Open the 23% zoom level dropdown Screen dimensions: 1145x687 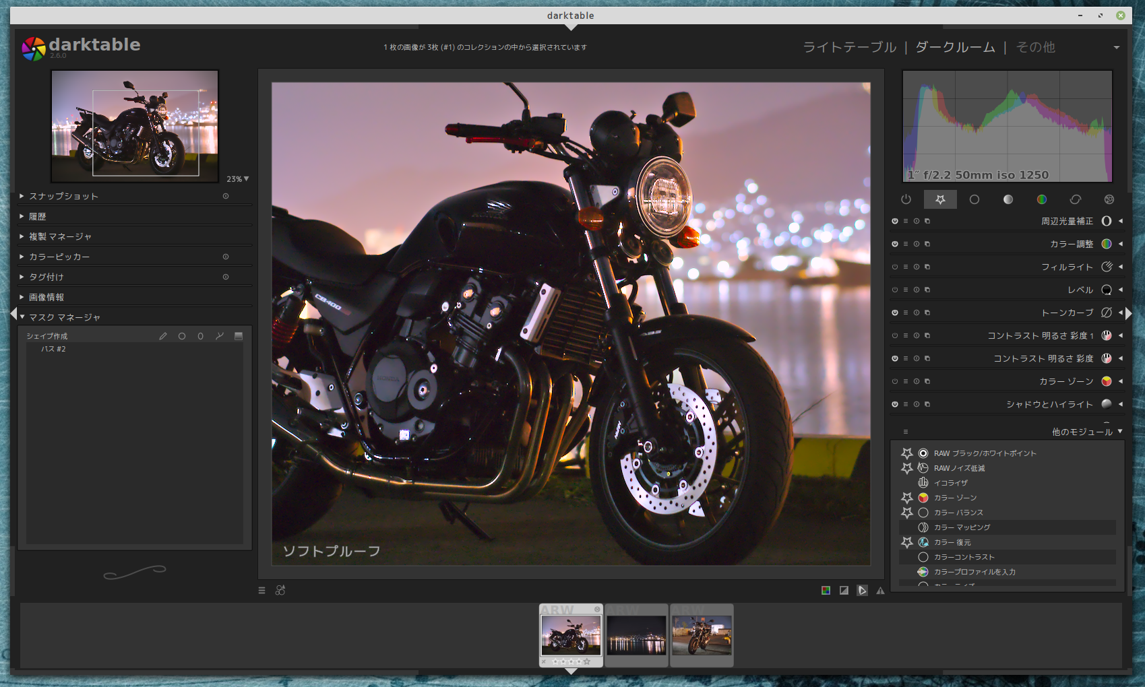(x=238, y=179)
